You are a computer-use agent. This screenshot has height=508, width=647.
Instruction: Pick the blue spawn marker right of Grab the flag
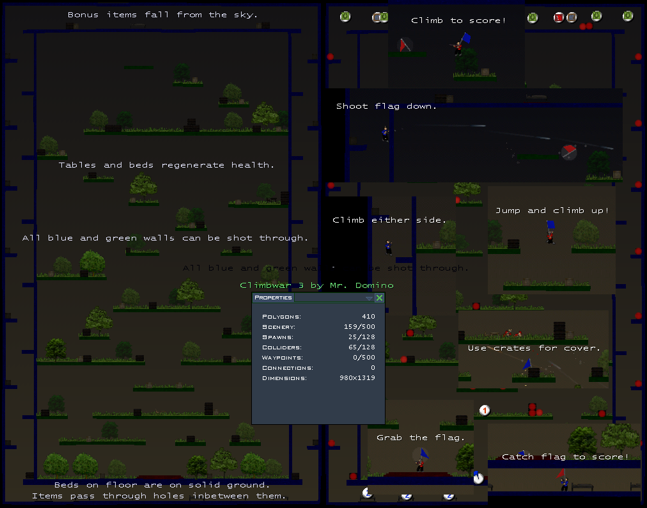coord(478,477)
